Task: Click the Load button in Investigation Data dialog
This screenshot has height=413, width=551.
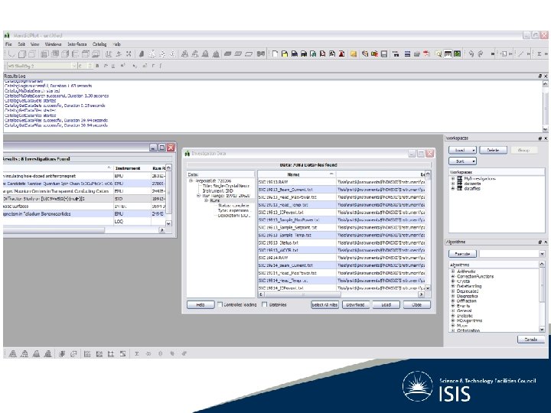Action: (x=386, y=304)
